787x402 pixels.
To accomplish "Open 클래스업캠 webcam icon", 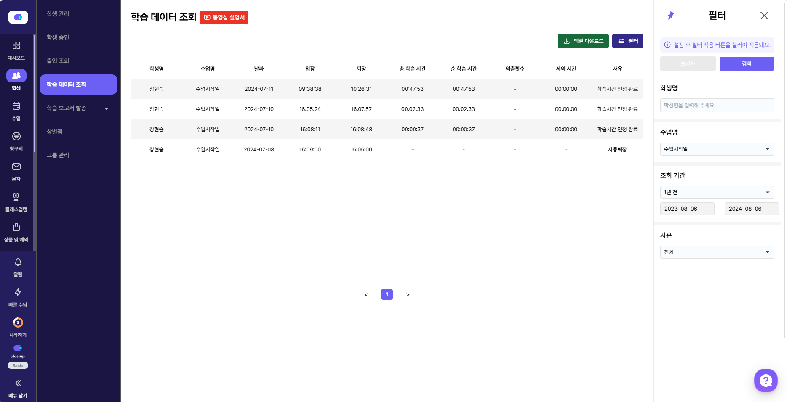I will coord(16,197).
